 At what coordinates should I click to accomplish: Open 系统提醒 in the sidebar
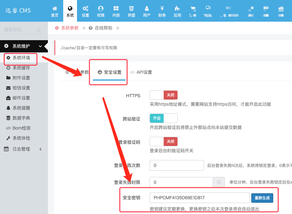[x=21, y=108]
